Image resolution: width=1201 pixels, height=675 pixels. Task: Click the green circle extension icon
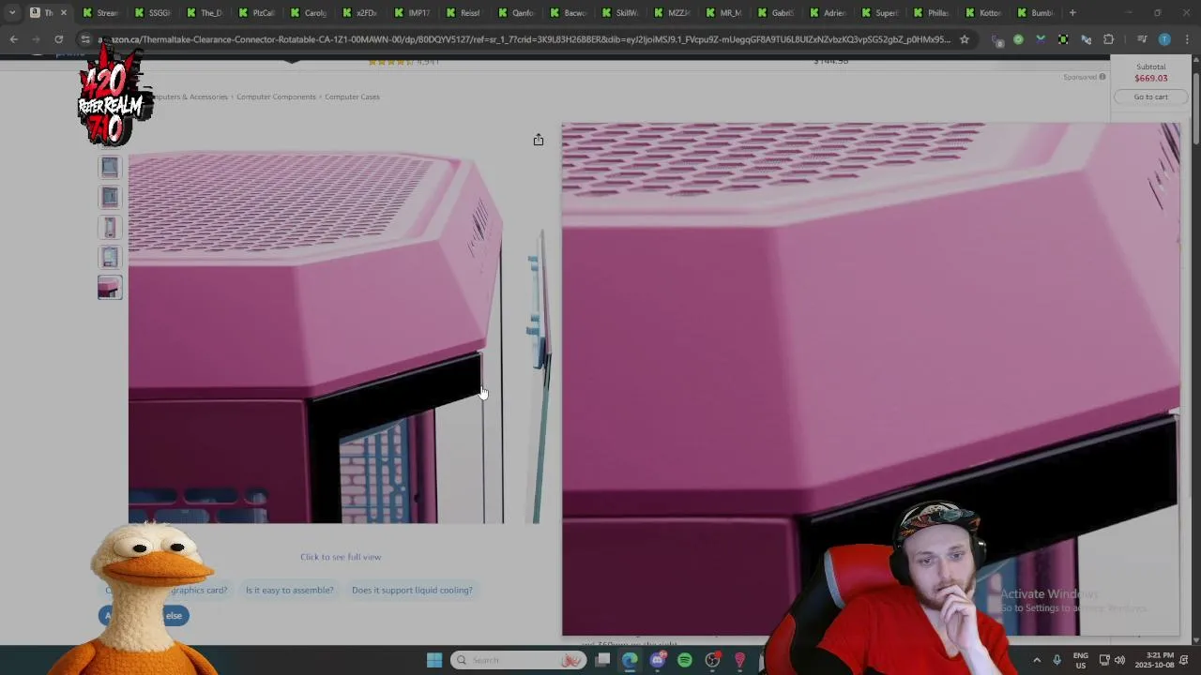point(1018,39)
